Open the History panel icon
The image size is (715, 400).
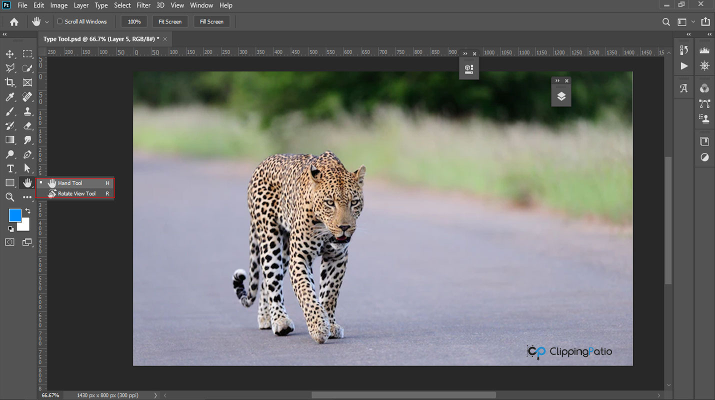684,50
